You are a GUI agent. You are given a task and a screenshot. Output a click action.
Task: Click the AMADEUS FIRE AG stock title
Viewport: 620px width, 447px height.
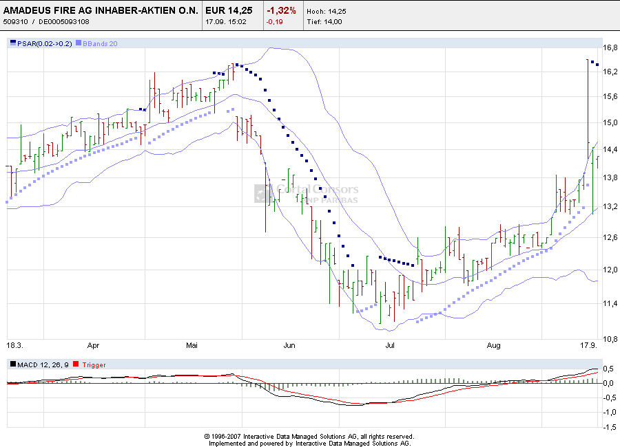[x=101, y=11]
